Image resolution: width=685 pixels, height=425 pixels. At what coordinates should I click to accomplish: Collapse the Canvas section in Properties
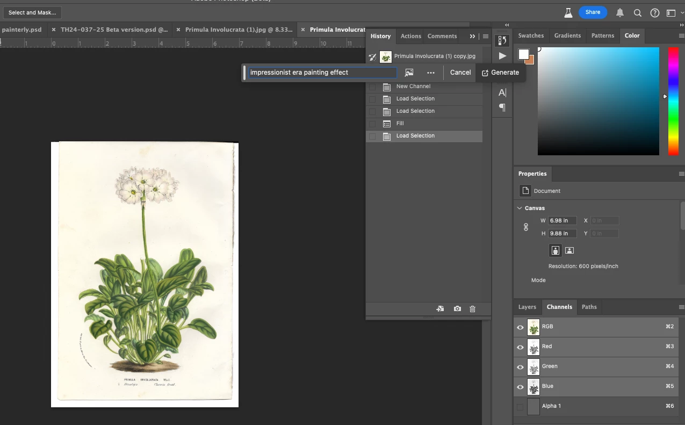[x=520, y=208]
